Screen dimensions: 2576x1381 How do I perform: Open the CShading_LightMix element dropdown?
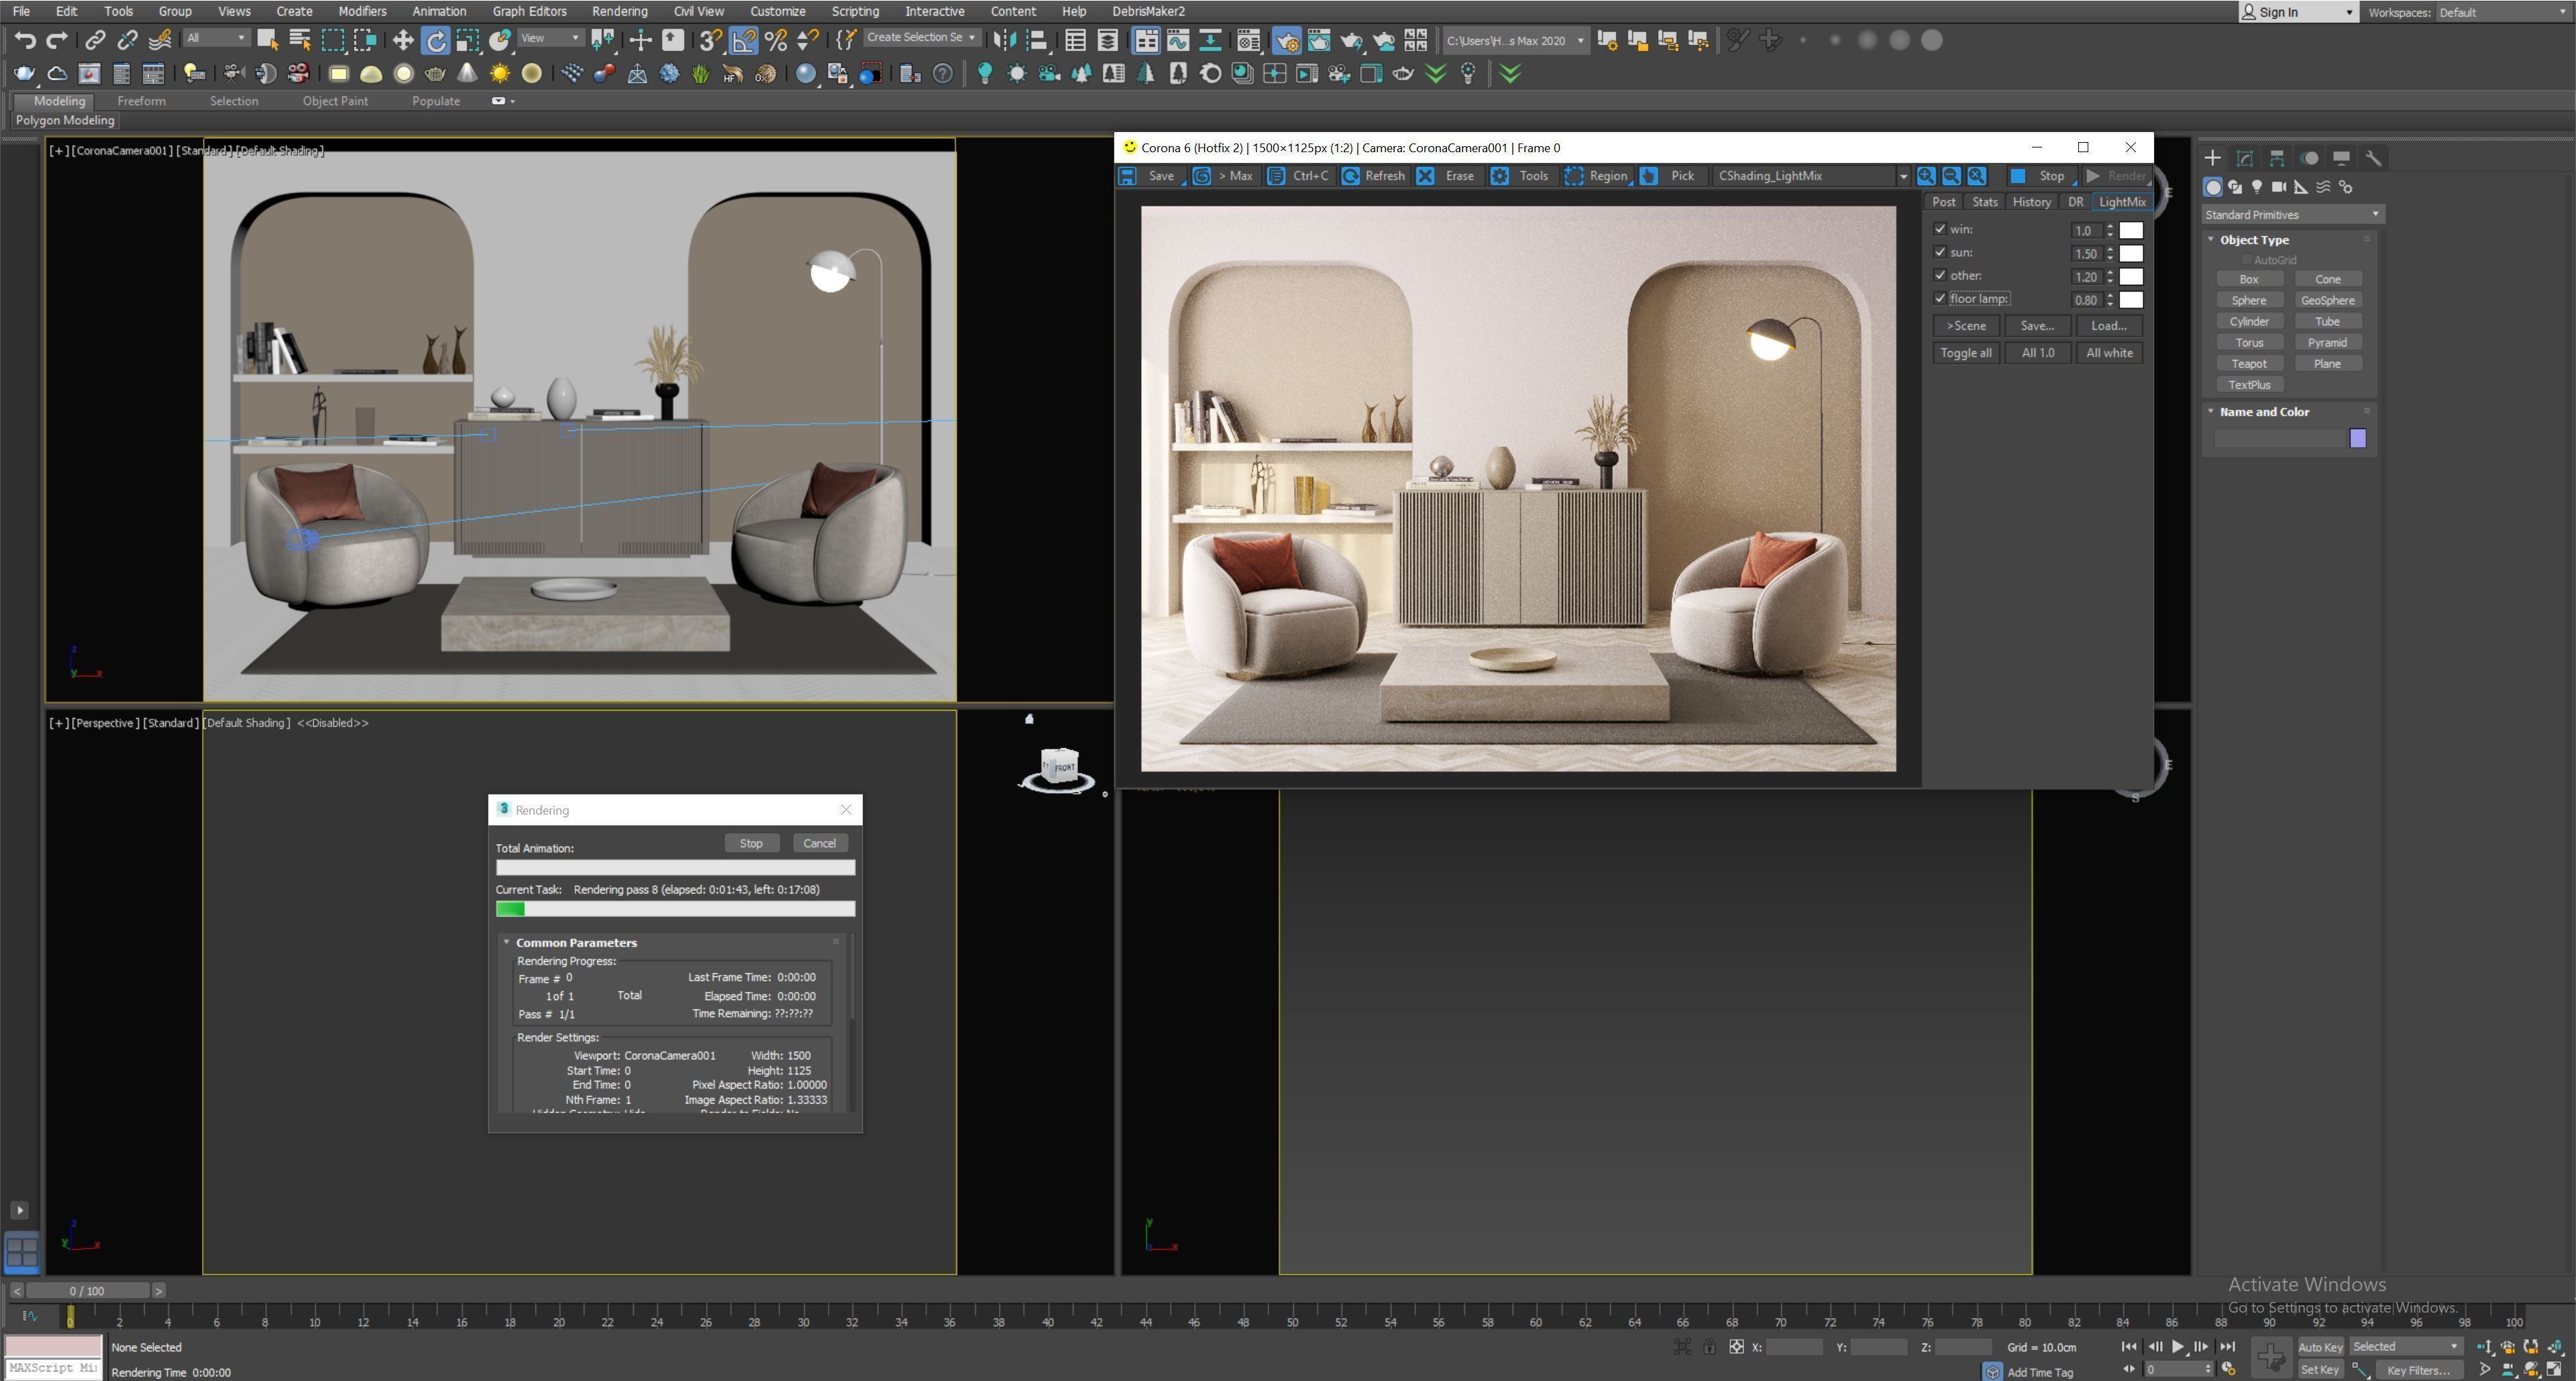(1902, 176)
